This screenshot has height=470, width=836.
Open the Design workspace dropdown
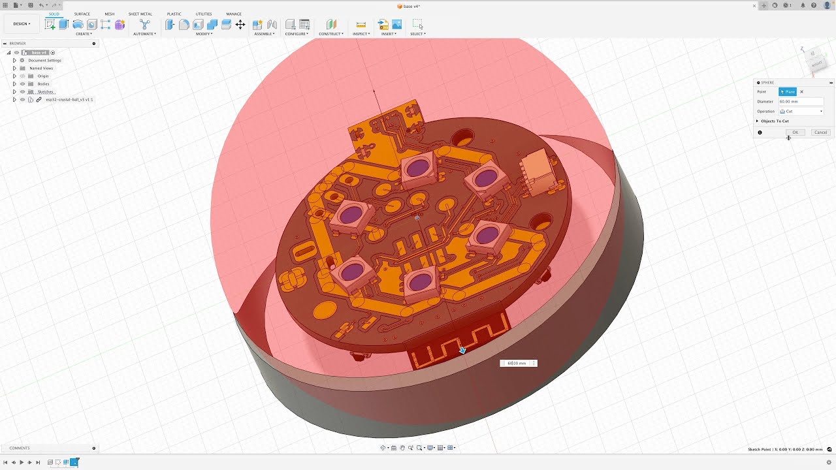pyautogui.click(x=22, y=24)
